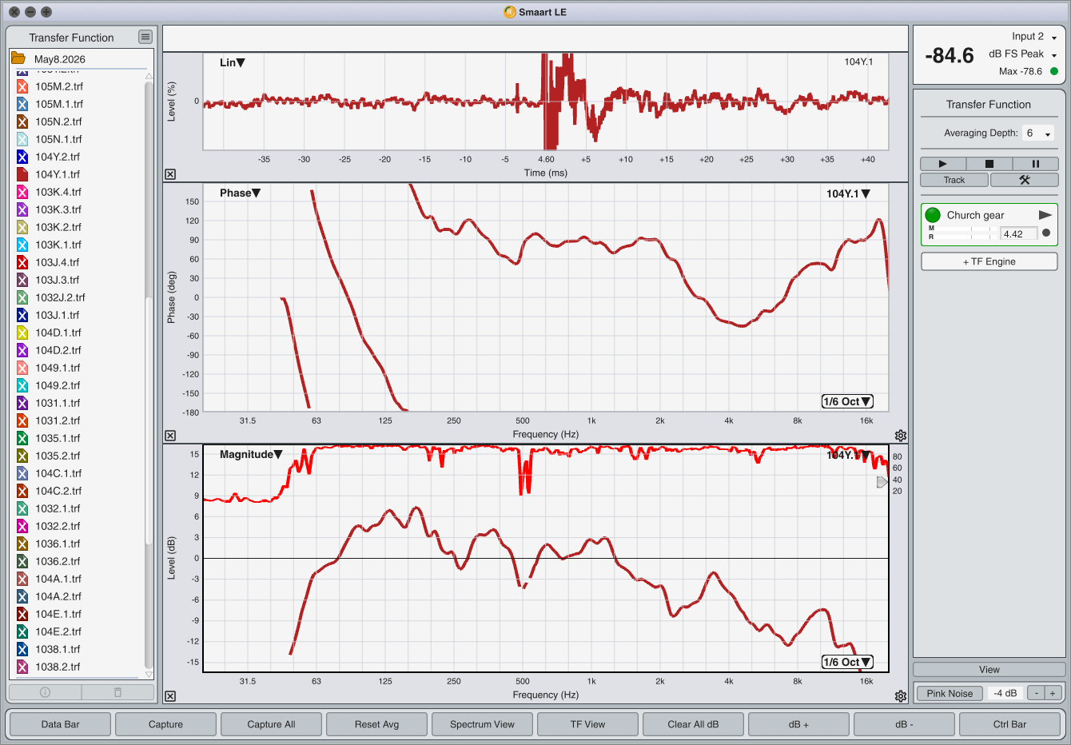This screenshot has height=745, width=1071.
Task: Start the Church gear measurement play arrow
Action: [1045, 215]
